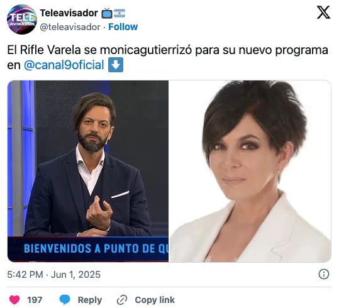Screen dimensions: 339x308
Task: Click the down arrow emoji in tweet
Action: tap(116, 65)
